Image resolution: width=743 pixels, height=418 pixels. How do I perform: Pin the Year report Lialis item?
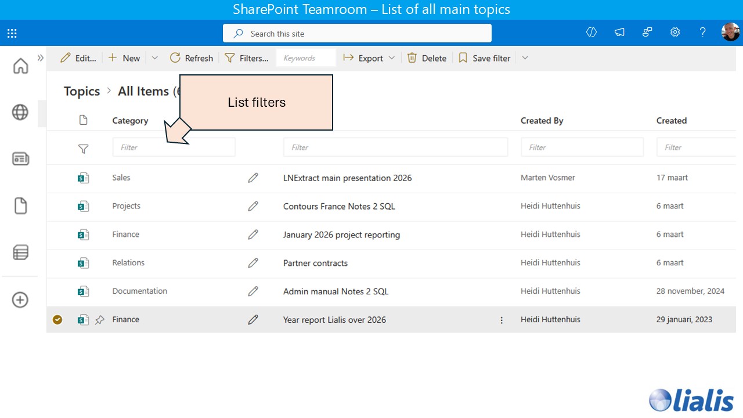[99, 319]
